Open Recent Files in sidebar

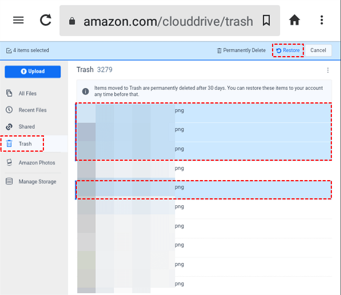click(x=32, y=110)
